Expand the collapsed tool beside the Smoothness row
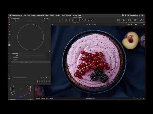The image size is (153, 114). [x=9, y=54]
